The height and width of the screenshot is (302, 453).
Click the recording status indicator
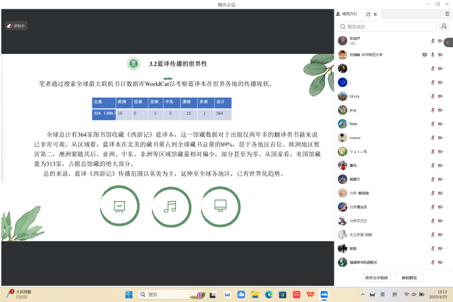click(16, 26)
